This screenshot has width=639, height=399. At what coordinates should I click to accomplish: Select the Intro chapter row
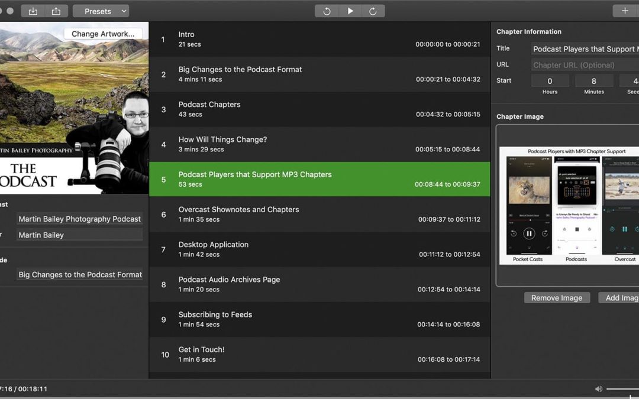tap(319, 40)
